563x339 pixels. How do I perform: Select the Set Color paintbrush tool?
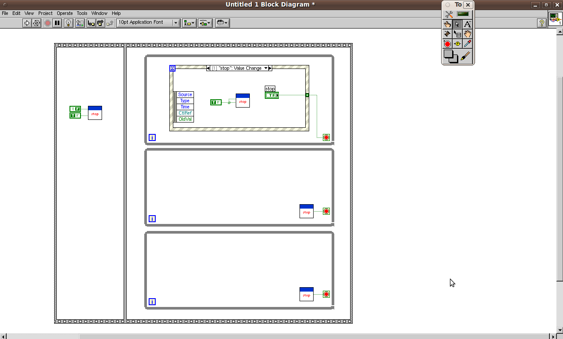coord(466,56)
